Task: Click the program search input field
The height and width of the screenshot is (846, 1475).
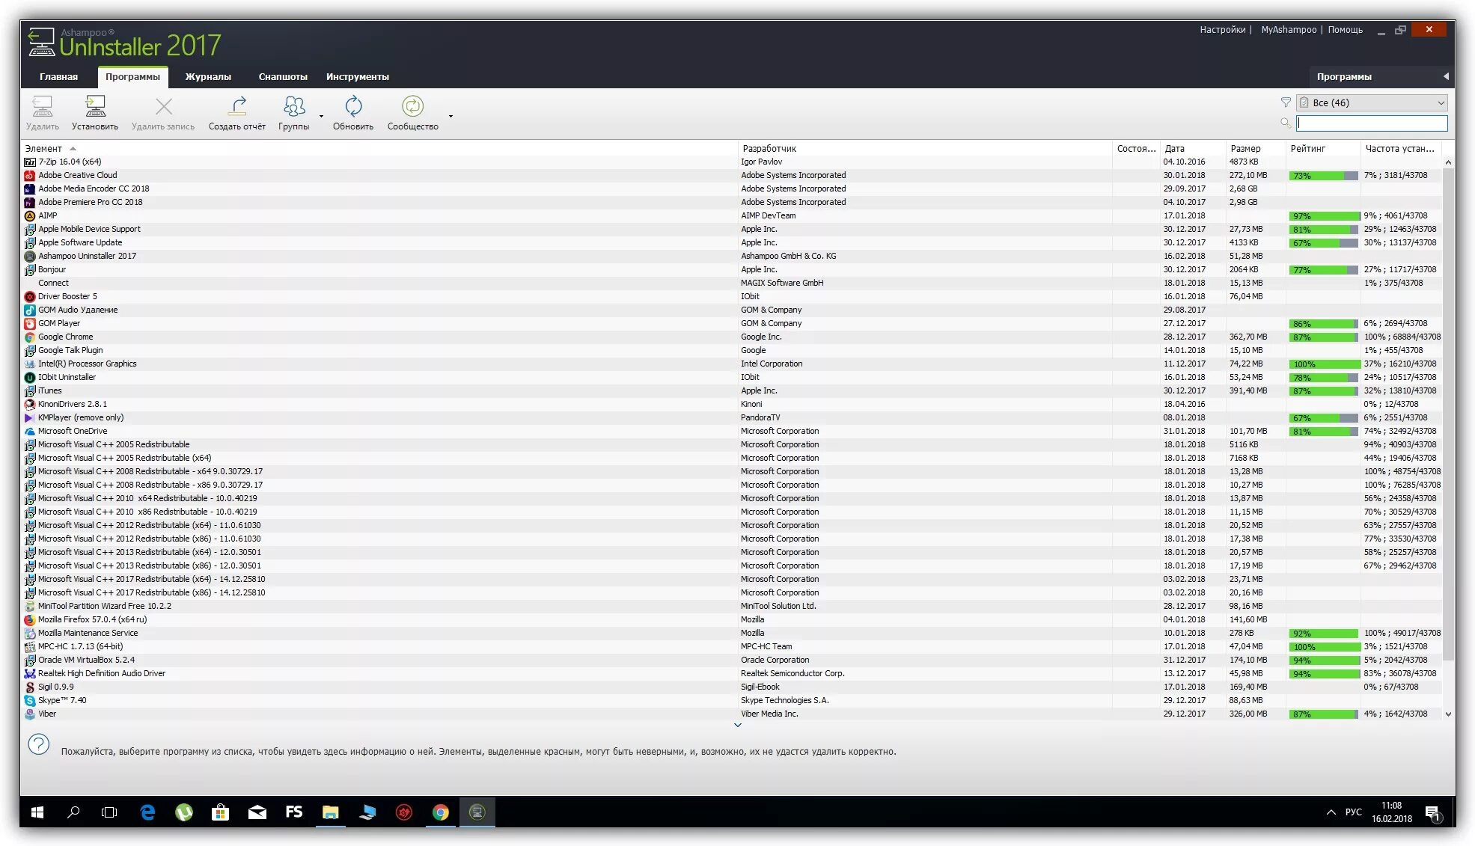Action: tap(1372, 123)
